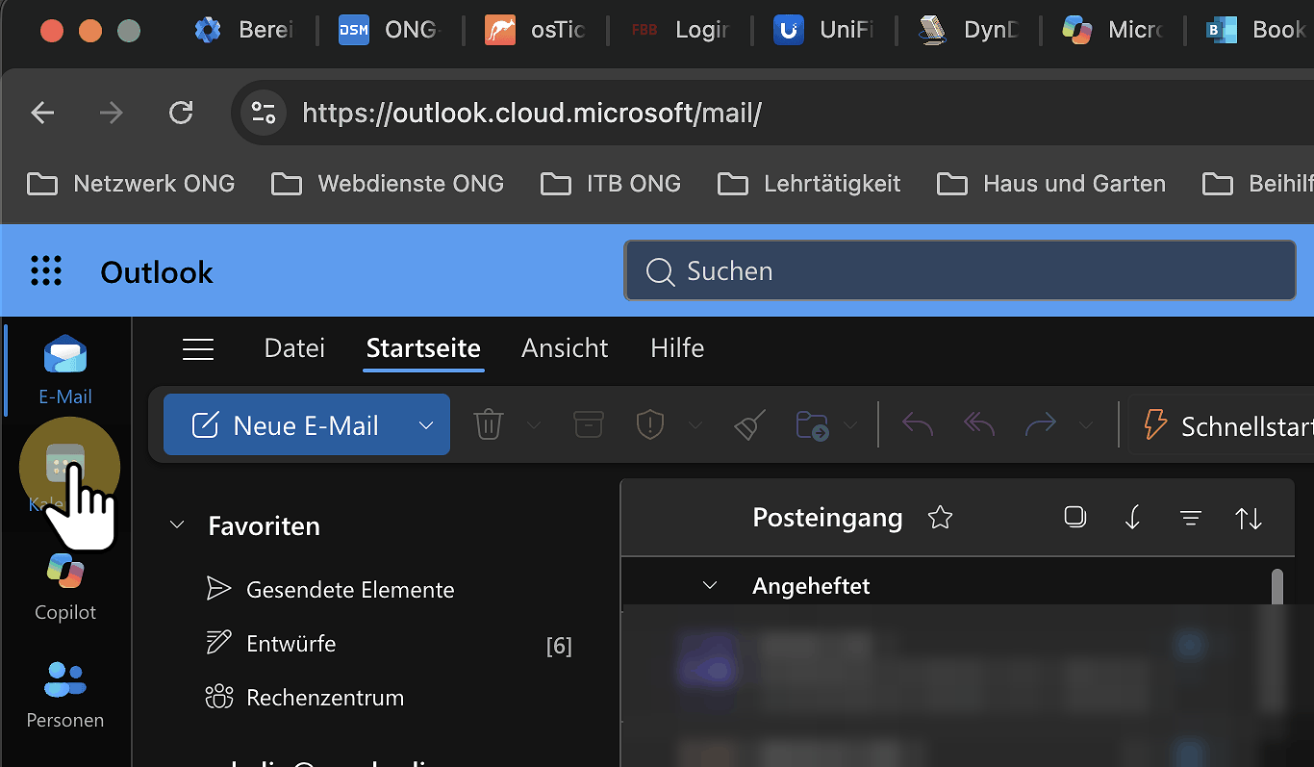Click the Forward arrow icon
Screen dimensions: 1314x767
pyautogui.click(x=1041, y=424)
